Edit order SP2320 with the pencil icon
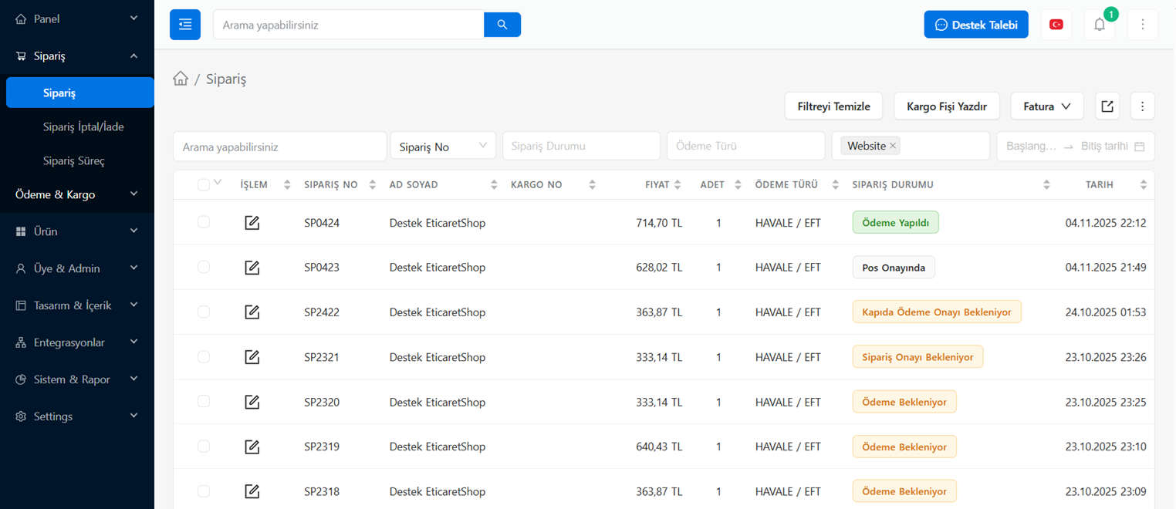This screenshot has height=509, width=1176. (x=252, y=402)
